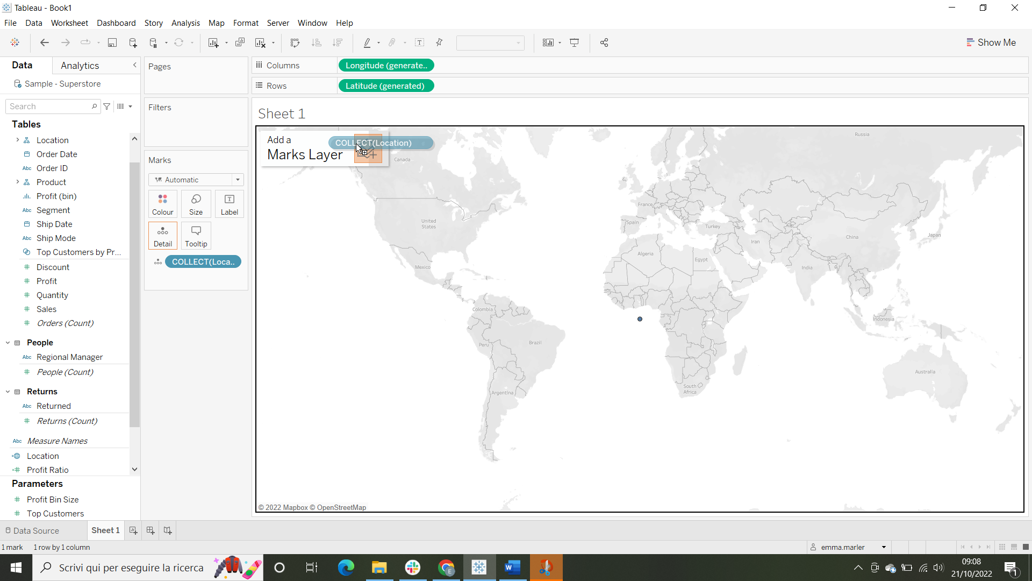
Task: Collapse the People table group
Action: [7, 342]
